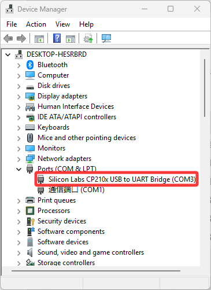Click the vertical scrollbar thumb
The height and width of the screenshot is (290, 211).
coord(205,88)
